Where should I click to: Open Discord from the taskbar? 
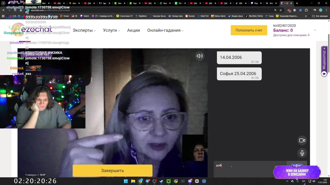[190, 181]
